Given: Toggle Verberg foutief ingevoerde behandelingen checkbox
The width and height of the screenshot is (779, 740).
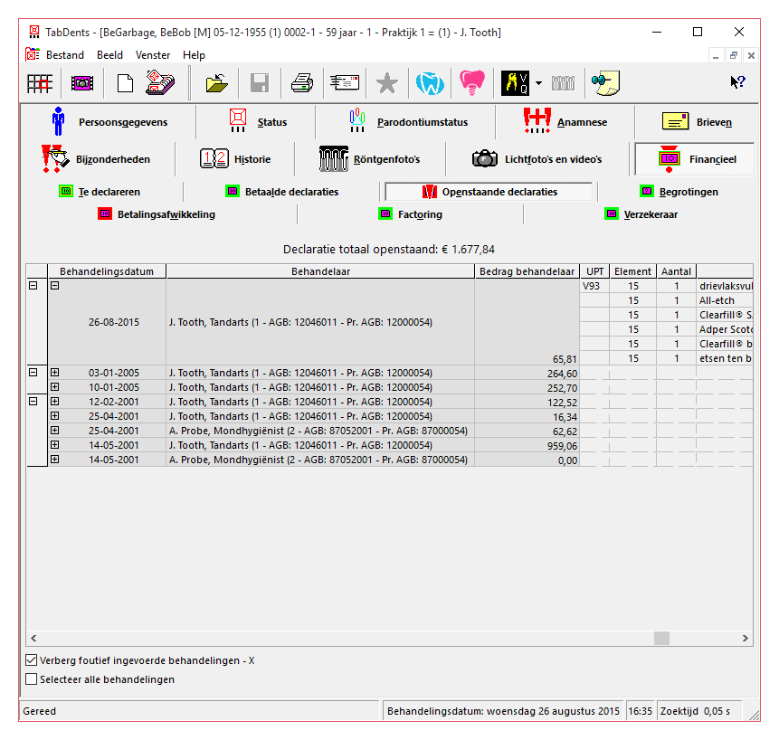Looking at the screenshot, I should click(32, 660).
